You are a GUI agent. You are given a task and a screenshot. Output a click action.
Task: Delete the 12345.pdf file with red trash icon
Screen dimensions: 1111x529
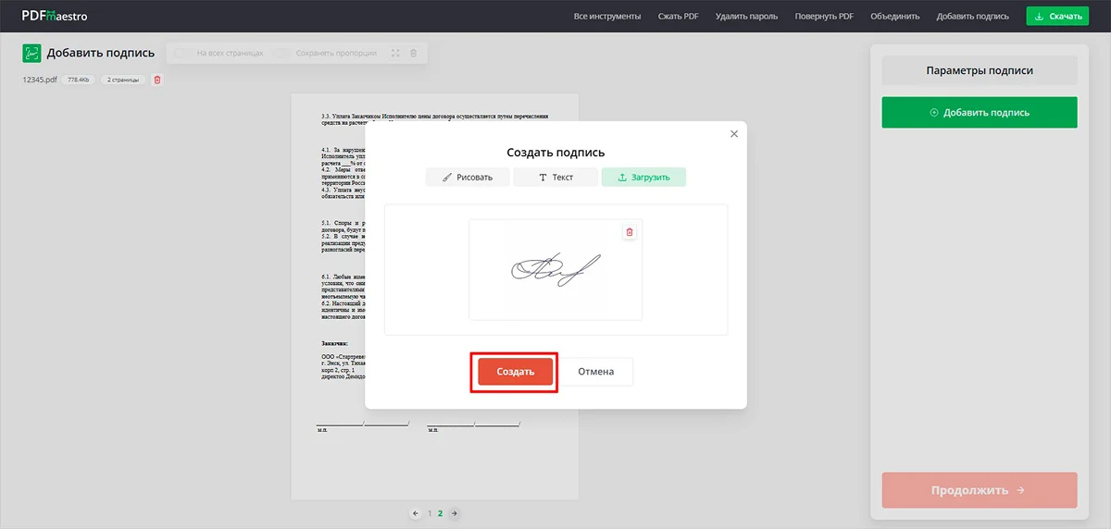coord(157,80)
